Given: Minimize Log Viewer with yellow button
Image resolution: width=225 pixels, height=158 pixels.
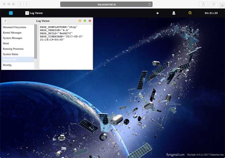Looking at the screenshot, I should (80, 21).
